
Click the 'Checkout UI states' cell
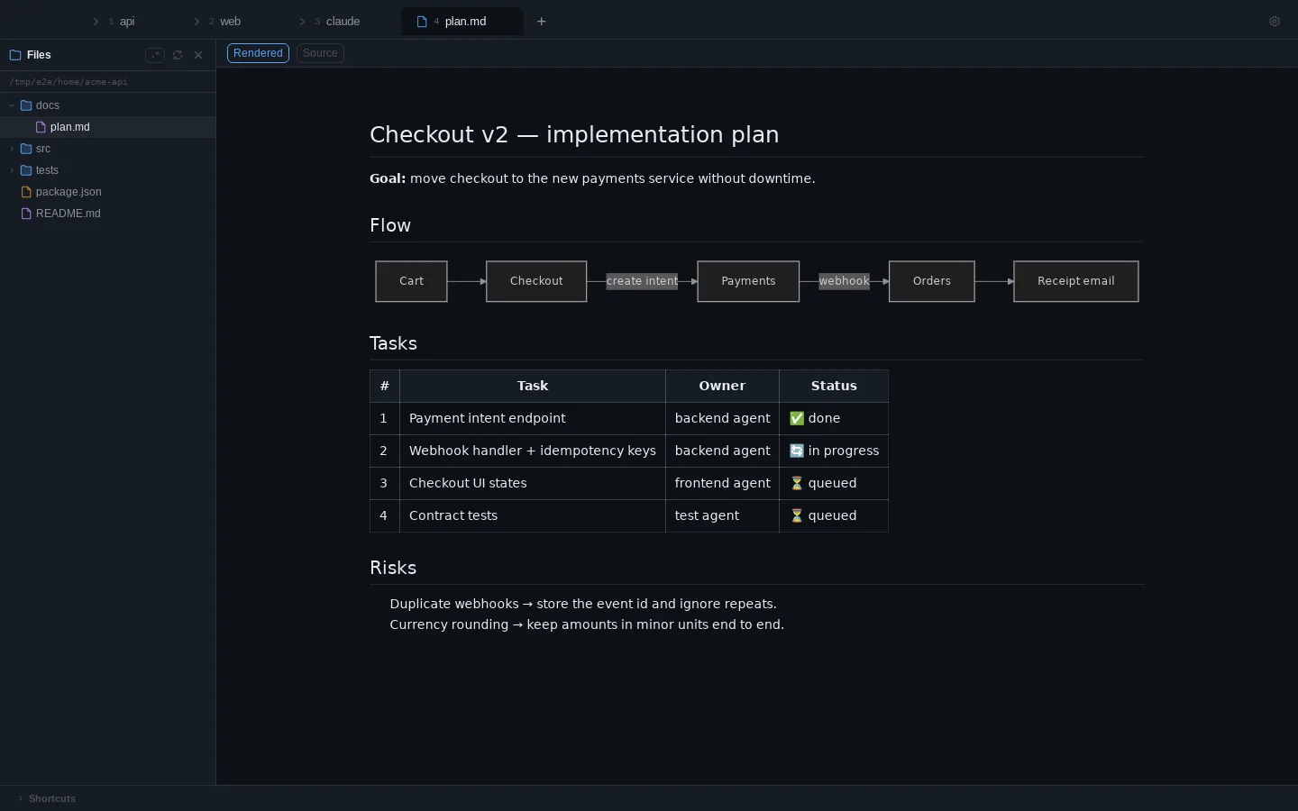pyautogui.click(x=533, y=483)
